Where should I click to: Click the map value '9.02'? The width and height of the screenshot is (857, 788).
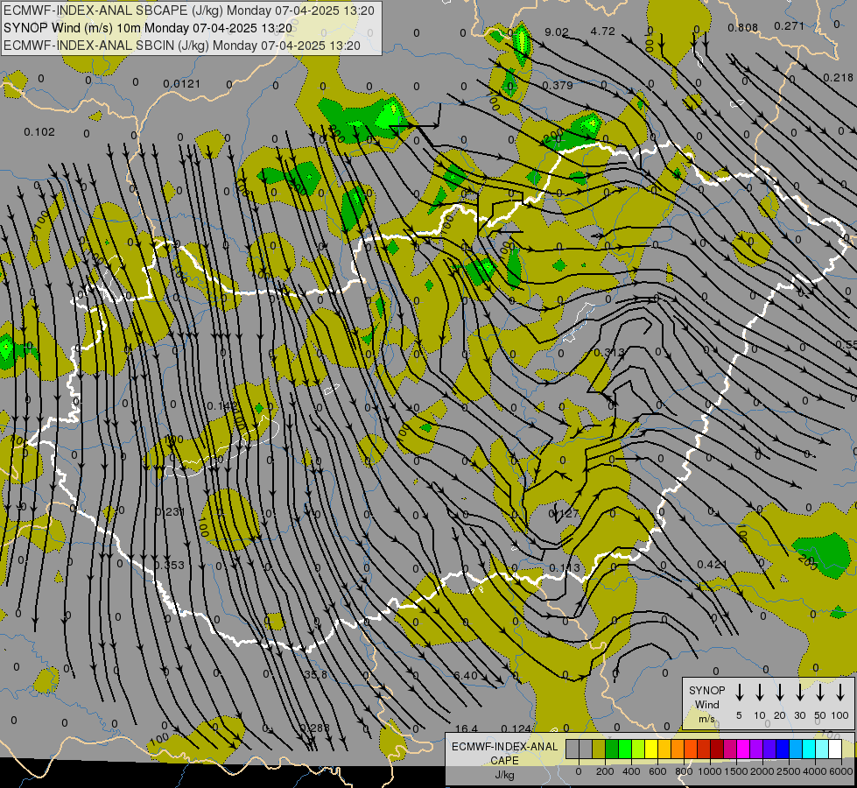[557, 32]
